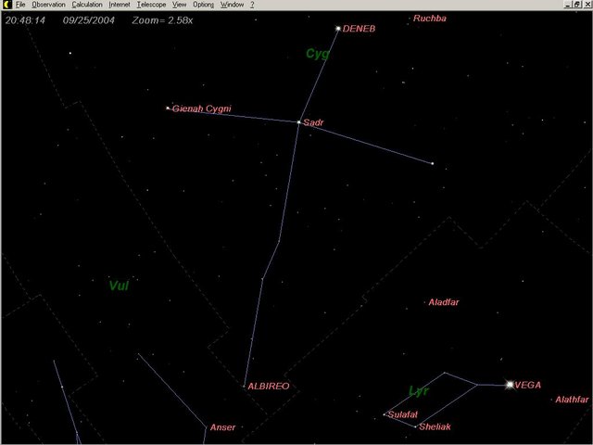The image size is (593, 445).
Task: Open the Internet menu
Action: (x=120, y=5)
